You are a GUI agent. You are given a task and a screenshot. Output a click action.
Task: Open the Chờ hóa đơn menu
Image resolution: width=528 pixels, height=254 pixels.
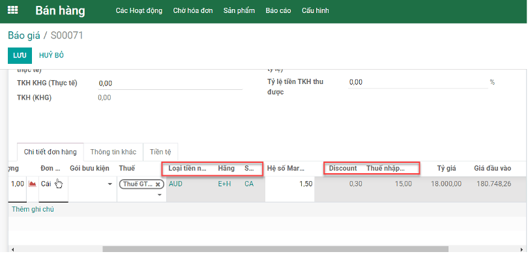193,11
